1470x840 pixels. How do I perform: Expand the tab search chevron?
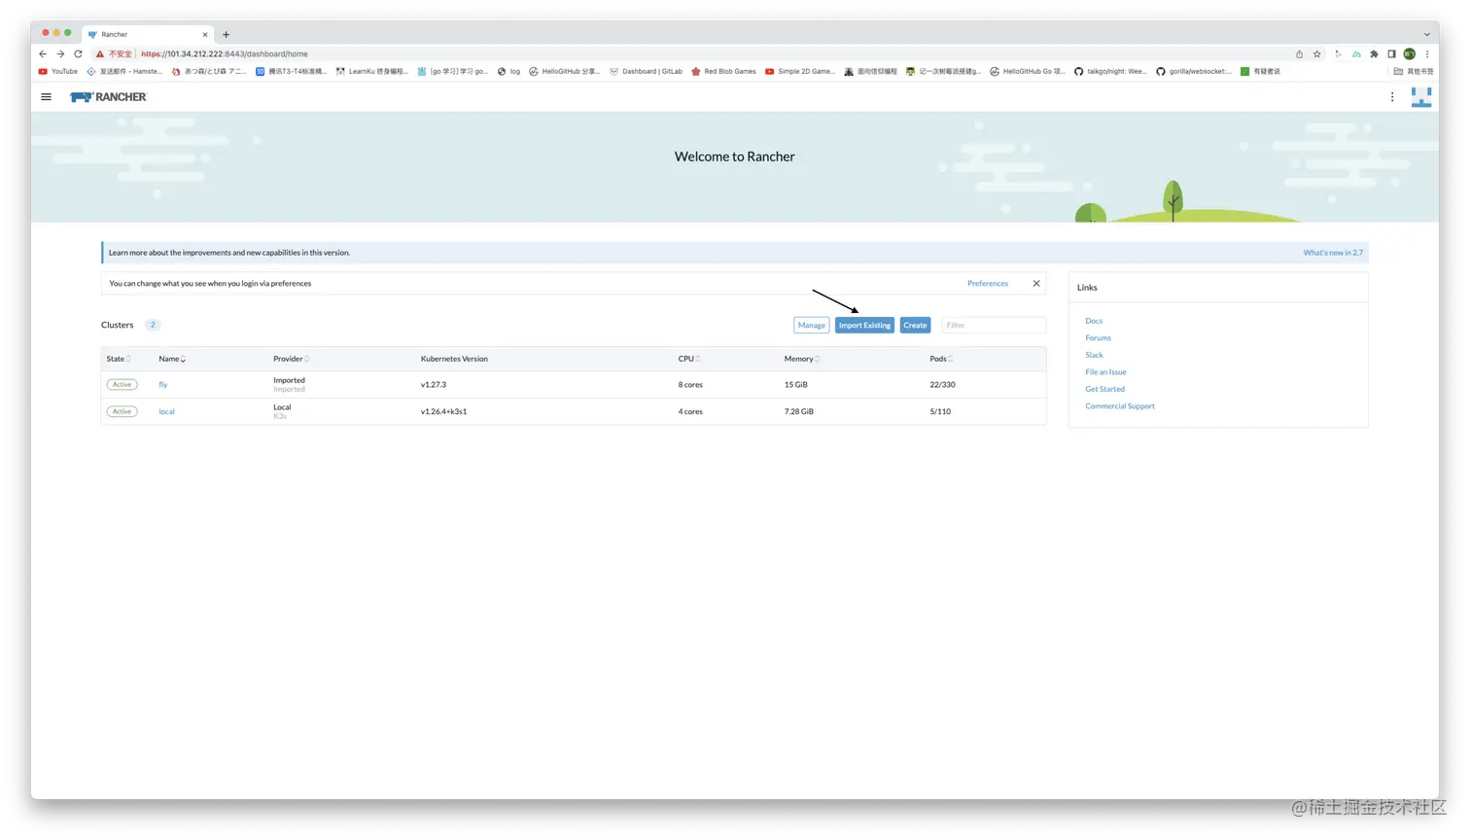coord(1425,34)
